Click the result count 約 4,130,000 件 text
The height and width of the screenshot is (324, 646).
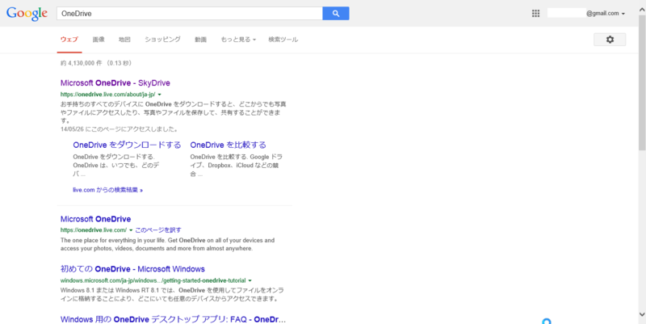coord(82,63)
